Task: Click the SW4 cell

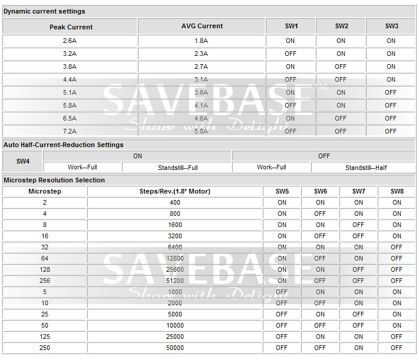Action: tap(22, 161)
